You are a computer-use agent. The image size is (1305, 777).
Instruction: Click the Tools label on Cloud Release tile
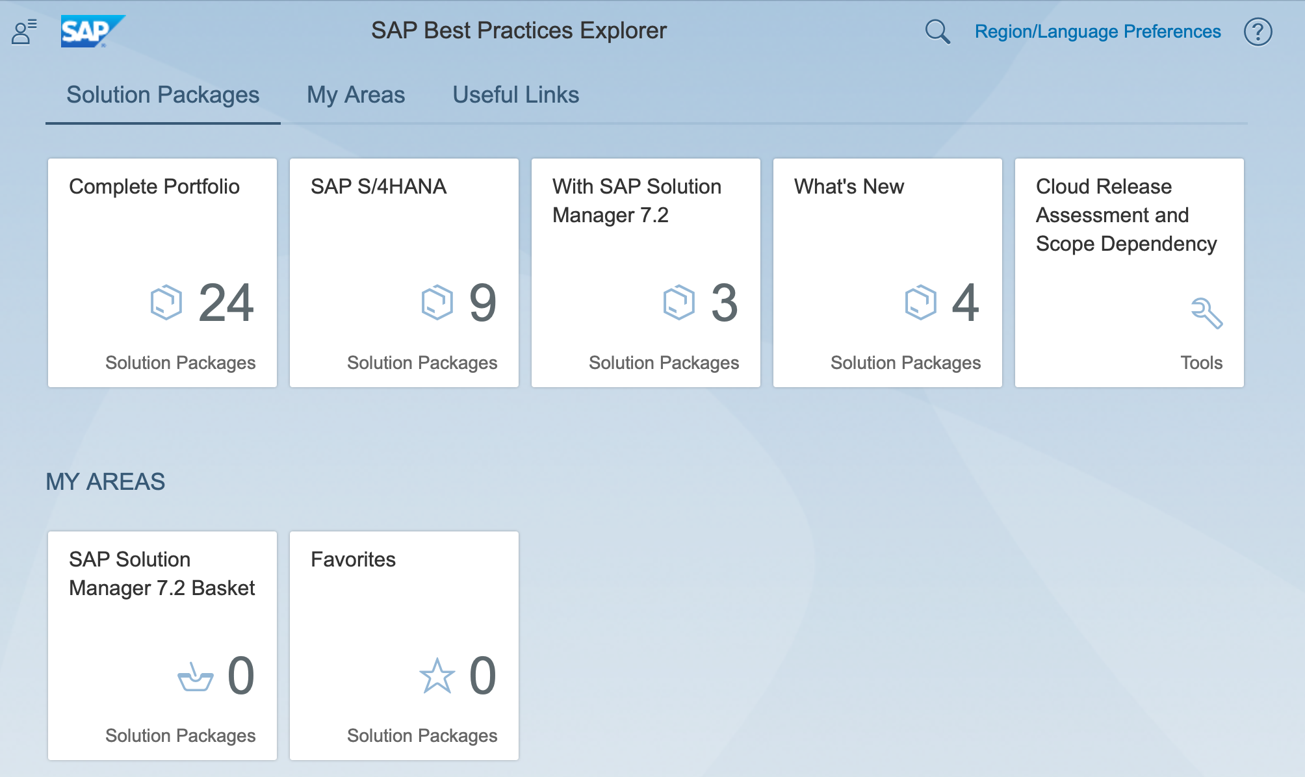(1202, 363)
